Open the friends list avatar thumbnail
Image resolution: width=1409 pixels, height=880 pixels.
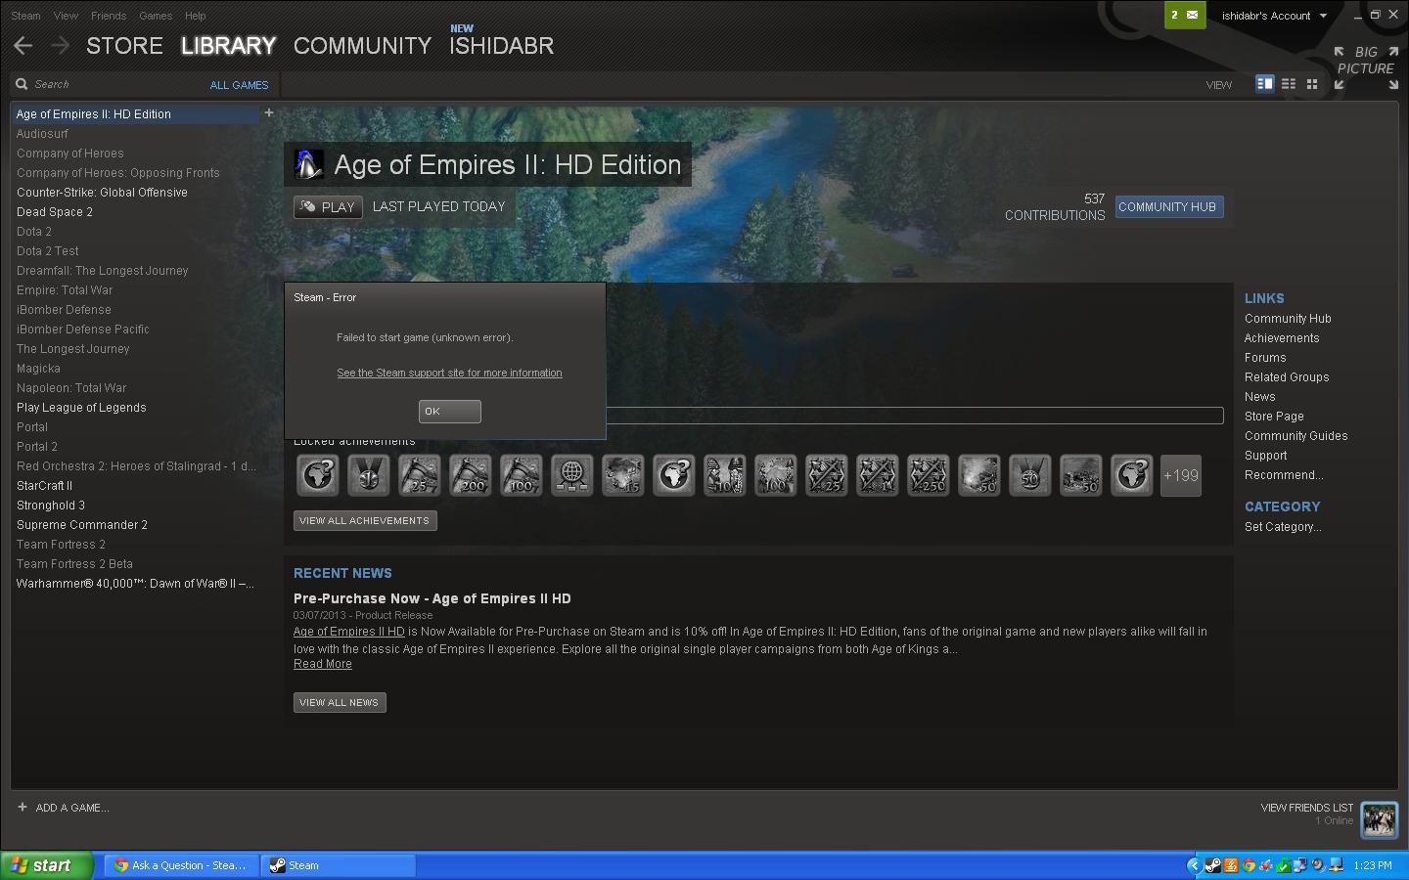(1380, 819)
